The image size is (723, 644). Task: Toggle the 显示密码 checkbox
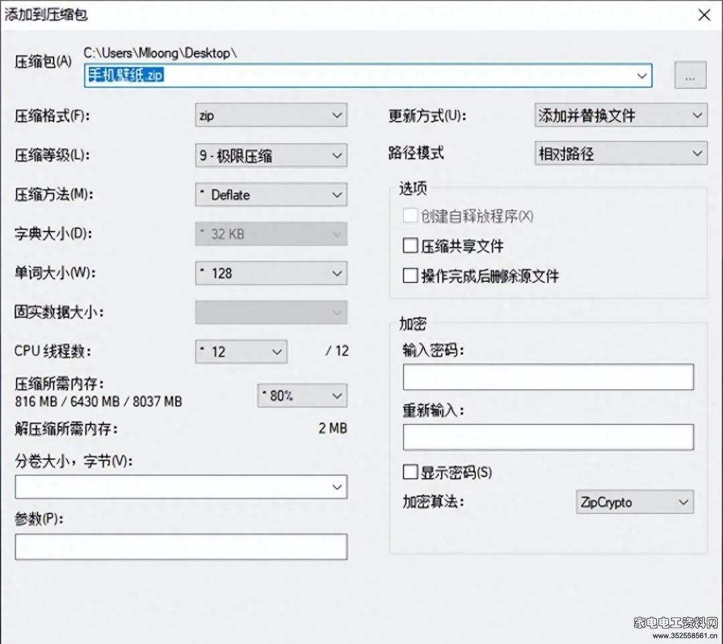tap(410, 472)
